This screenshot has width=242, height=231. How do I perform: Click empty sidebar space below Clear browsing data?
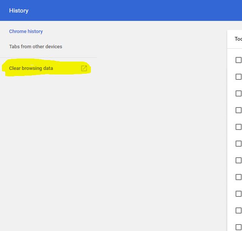click(48, 152)
